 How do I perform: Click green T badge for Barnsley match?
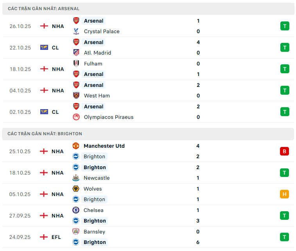284,237
